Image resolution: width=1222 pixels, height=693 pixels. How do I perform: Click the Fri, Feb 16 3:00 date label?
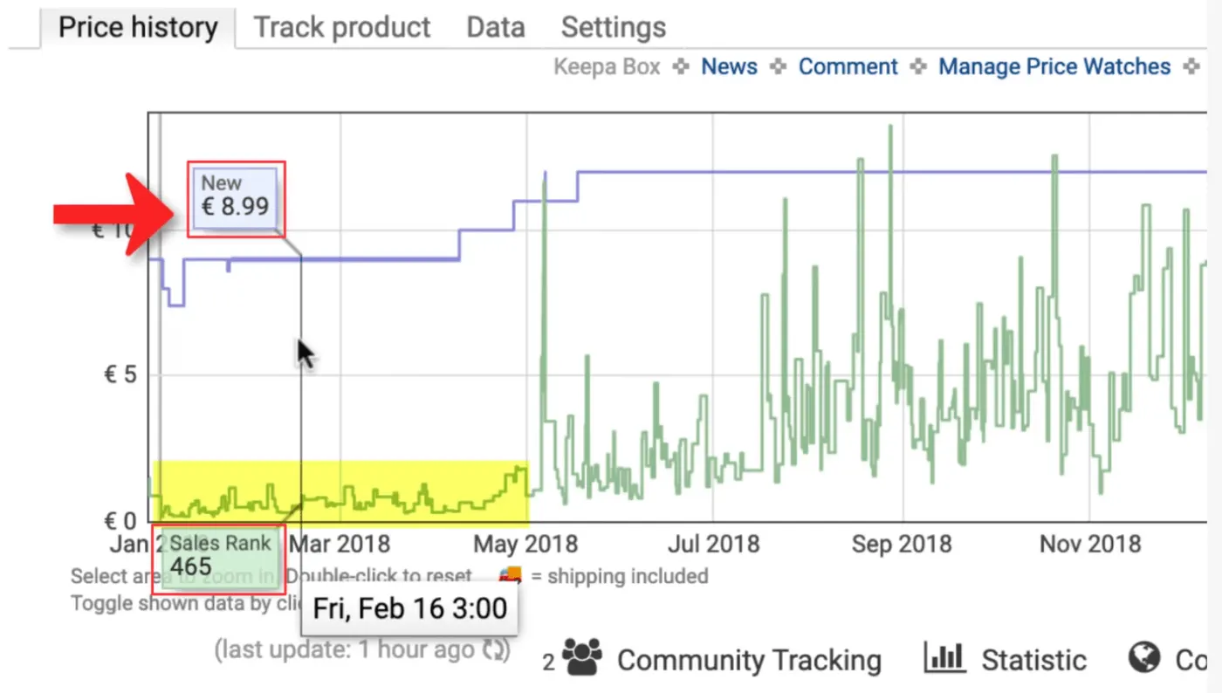point(409,608)
